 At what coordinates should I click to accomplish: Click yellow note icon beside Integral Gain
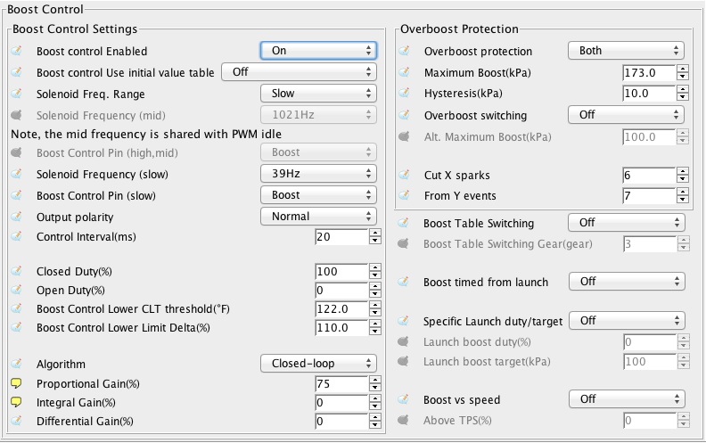tap(16, 402)
